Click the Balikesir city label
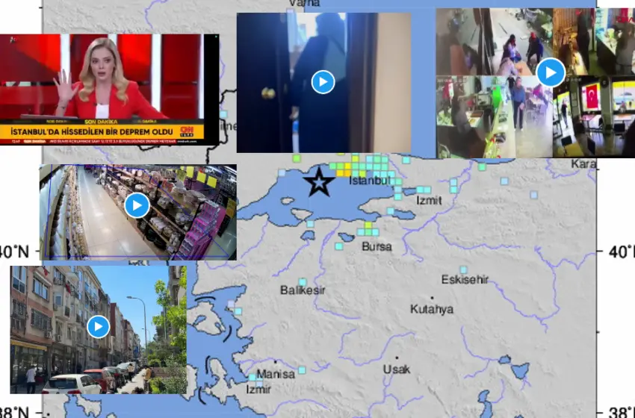Viewport: 635px width, 418px height. tap(303, 290)
